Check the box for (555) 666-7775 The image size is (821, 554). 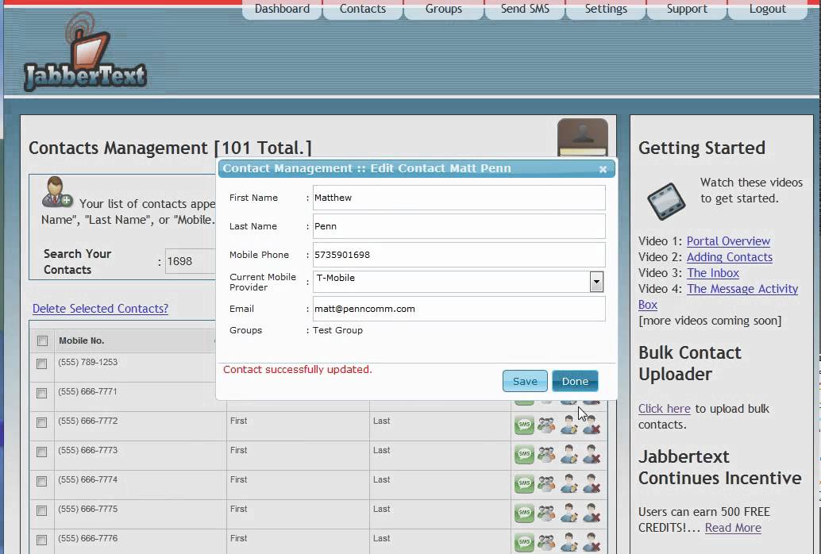42,510
